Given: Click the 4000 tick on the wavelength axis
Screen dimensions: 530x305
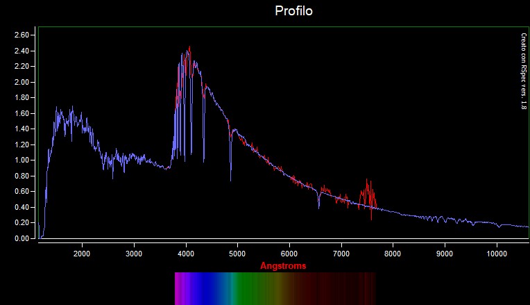Looking at the screenshot, I should (185, 254).
